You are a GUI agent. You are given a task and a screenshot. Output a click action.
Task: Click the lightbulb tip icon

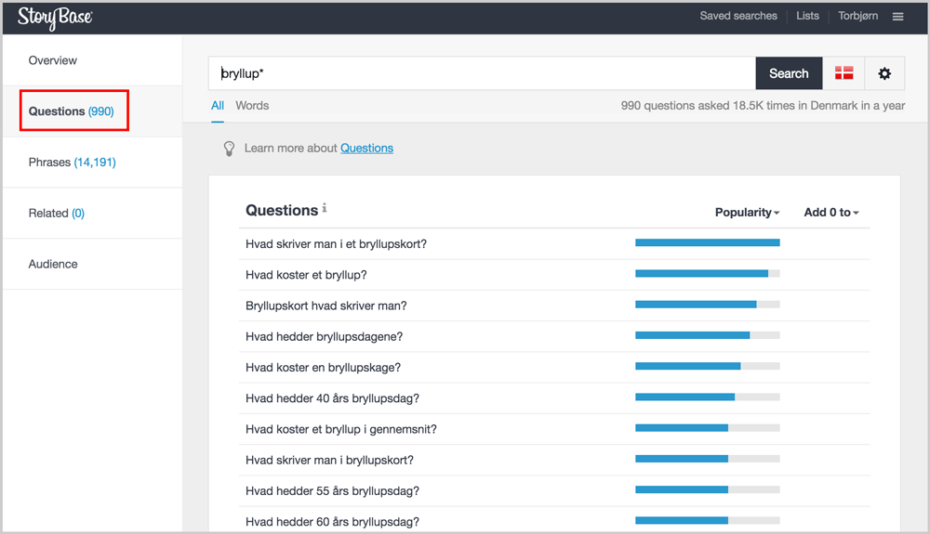coord(229,149)
